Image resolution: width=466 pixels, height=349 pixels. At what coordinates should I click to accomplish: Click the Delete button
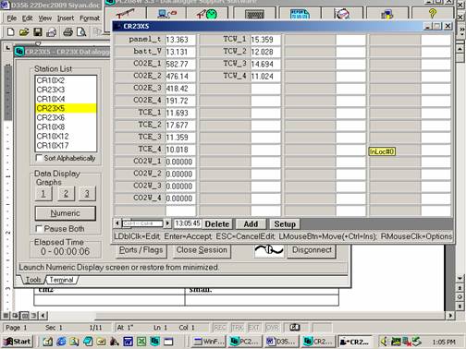pyautogui.click(x=217, y=224)
